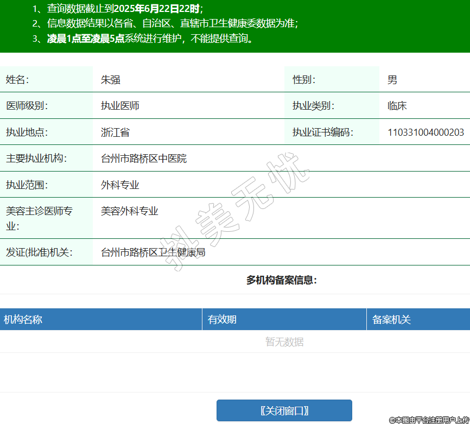The width and height of the screenshot is (470, 424).
Task: Click the 执业医师 level value
Action: (120, 106)
